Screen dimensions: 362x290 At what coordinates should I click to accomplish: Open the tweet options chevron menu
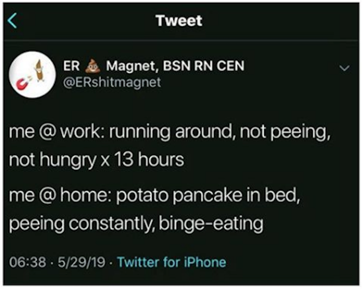point(345,69)
